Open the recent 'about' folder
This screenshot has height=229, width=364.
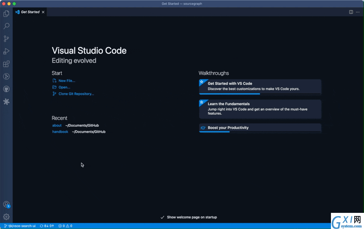tap(57, 125)
